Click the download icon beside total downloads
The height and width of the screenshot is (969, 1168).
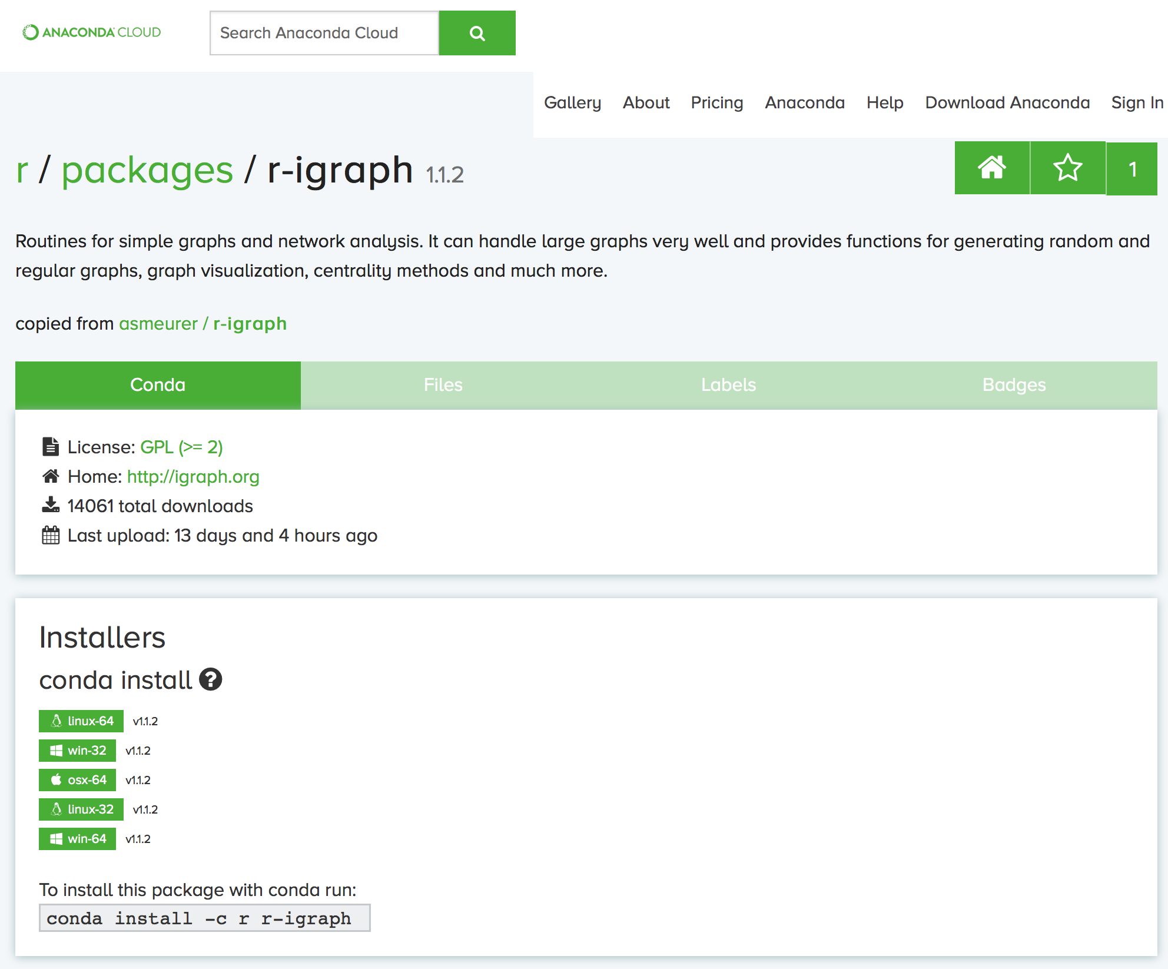coord(51,505)
